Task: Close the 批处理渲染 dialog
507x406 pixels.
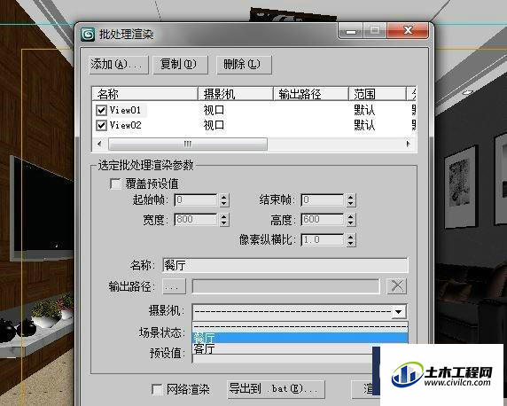Action: 408,31
